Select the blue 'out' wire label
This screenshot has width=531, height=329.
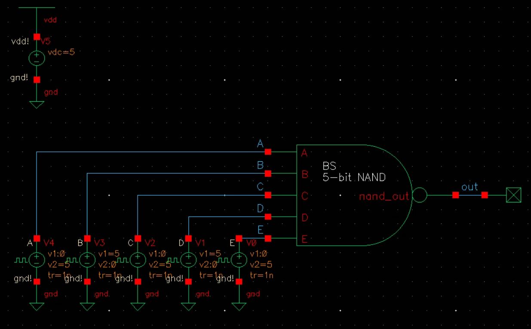coord(470,187)
